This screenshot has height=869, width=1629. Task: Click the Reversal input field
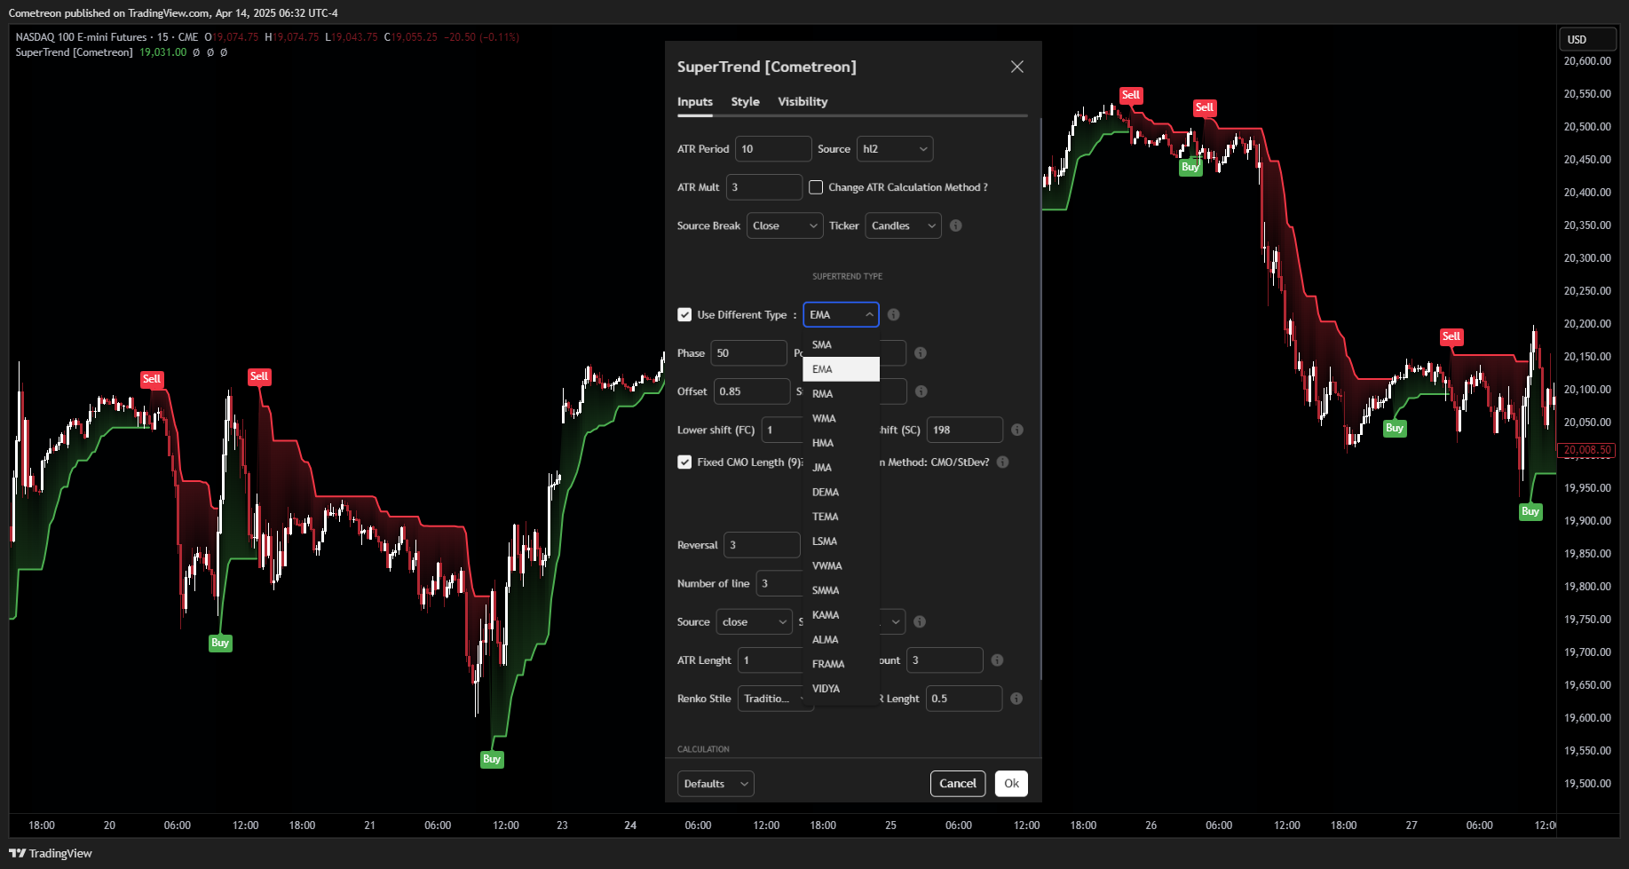click(762, 545)
